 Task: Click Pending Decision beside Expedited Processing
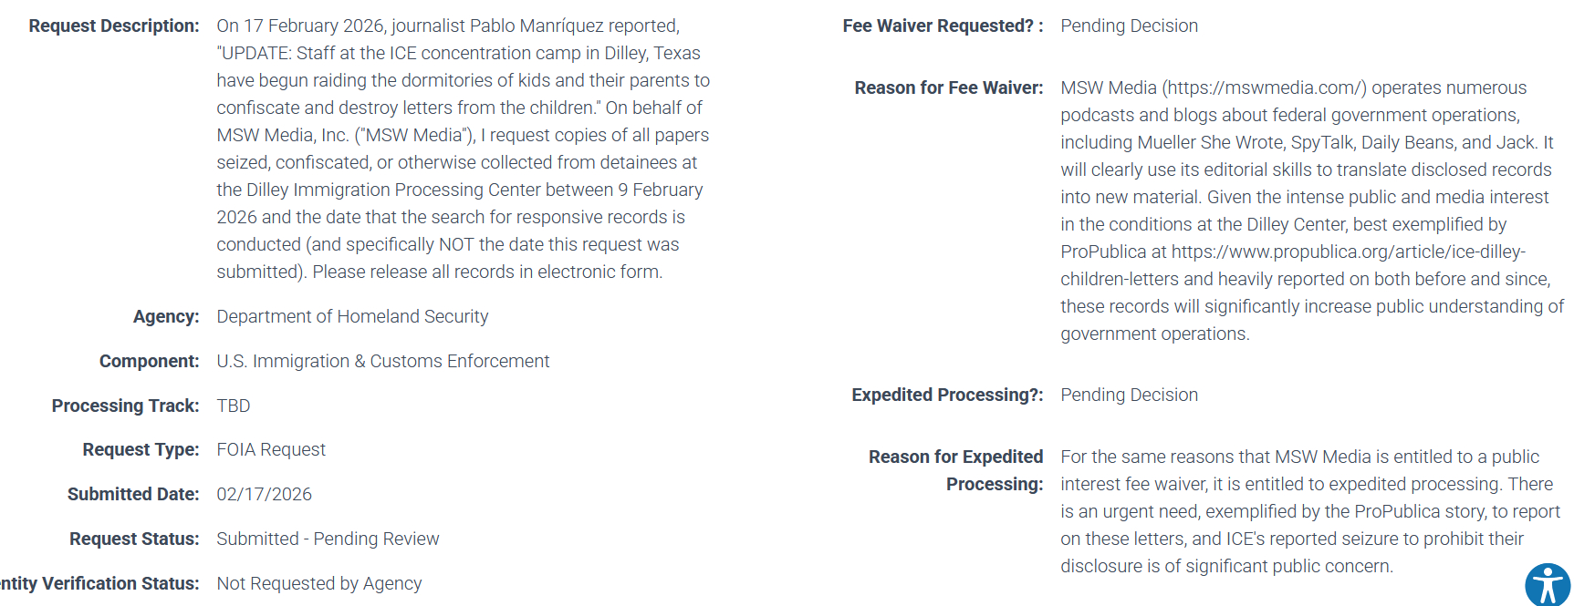tap(1129, 395)
